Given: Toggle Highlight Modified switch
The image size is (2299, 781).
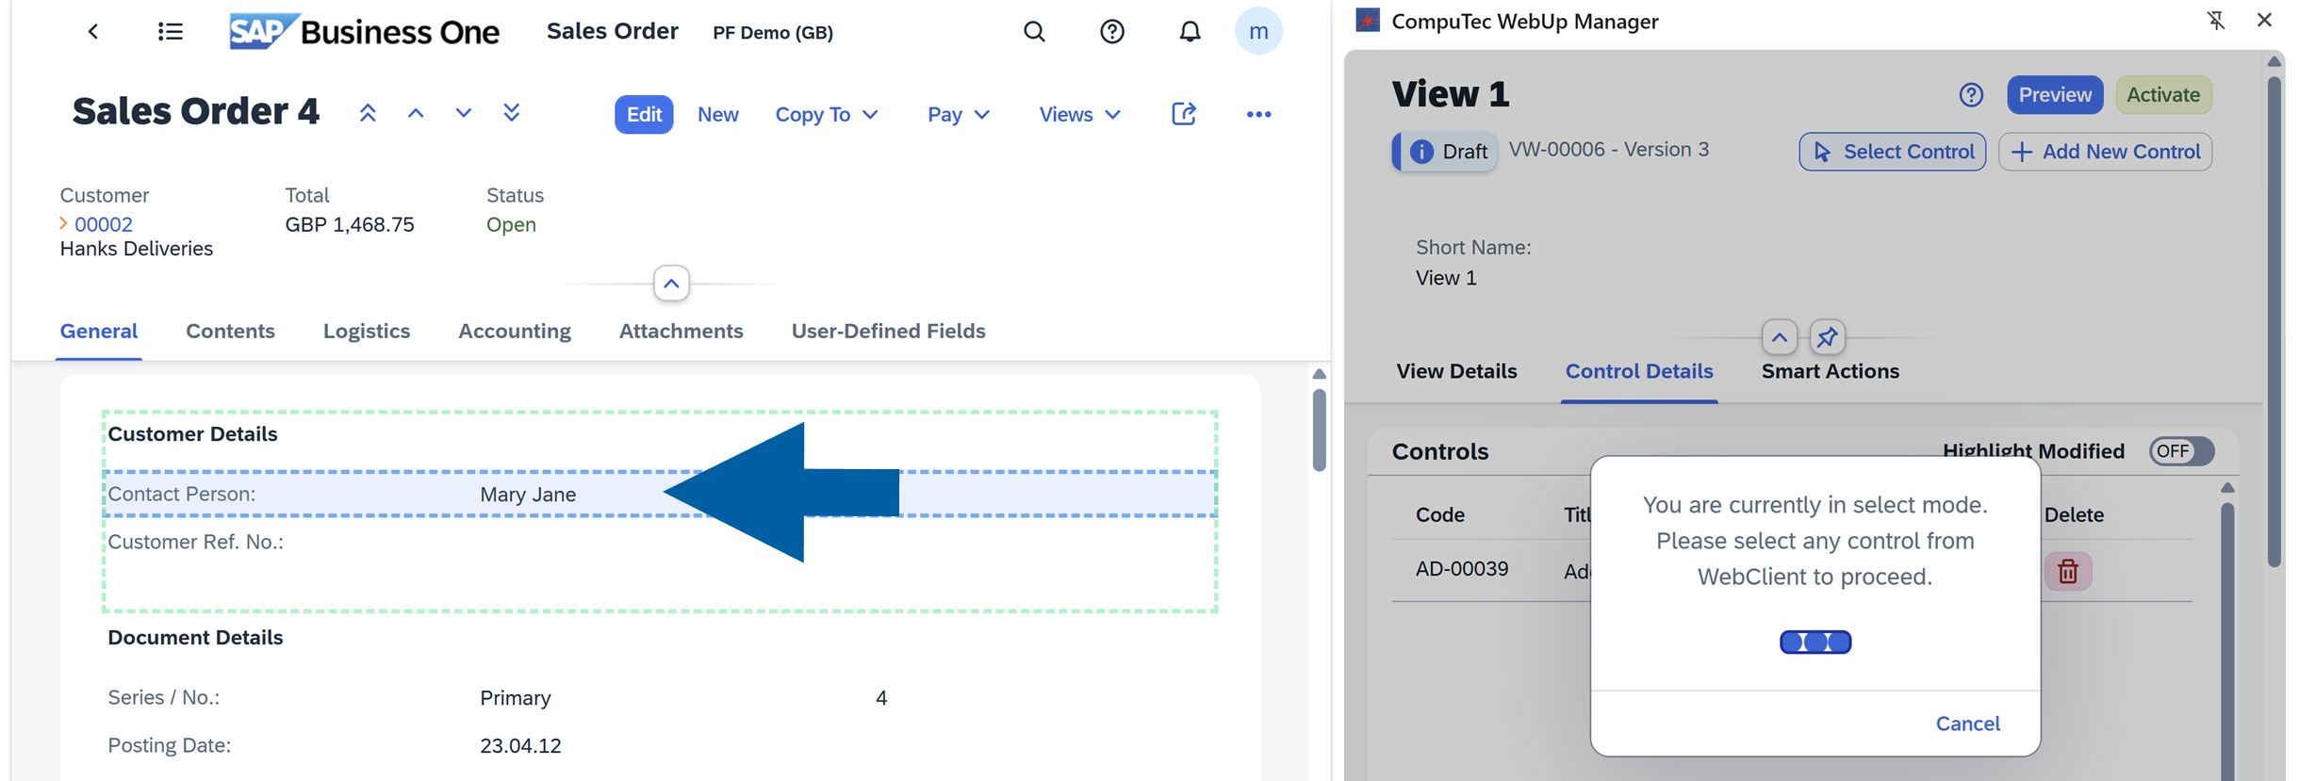Looking at the screenshot, I should 2181,451.
